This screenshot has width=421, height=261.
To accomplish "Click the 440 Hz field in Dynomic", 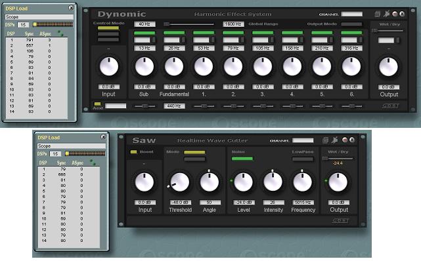I will 174,106.
